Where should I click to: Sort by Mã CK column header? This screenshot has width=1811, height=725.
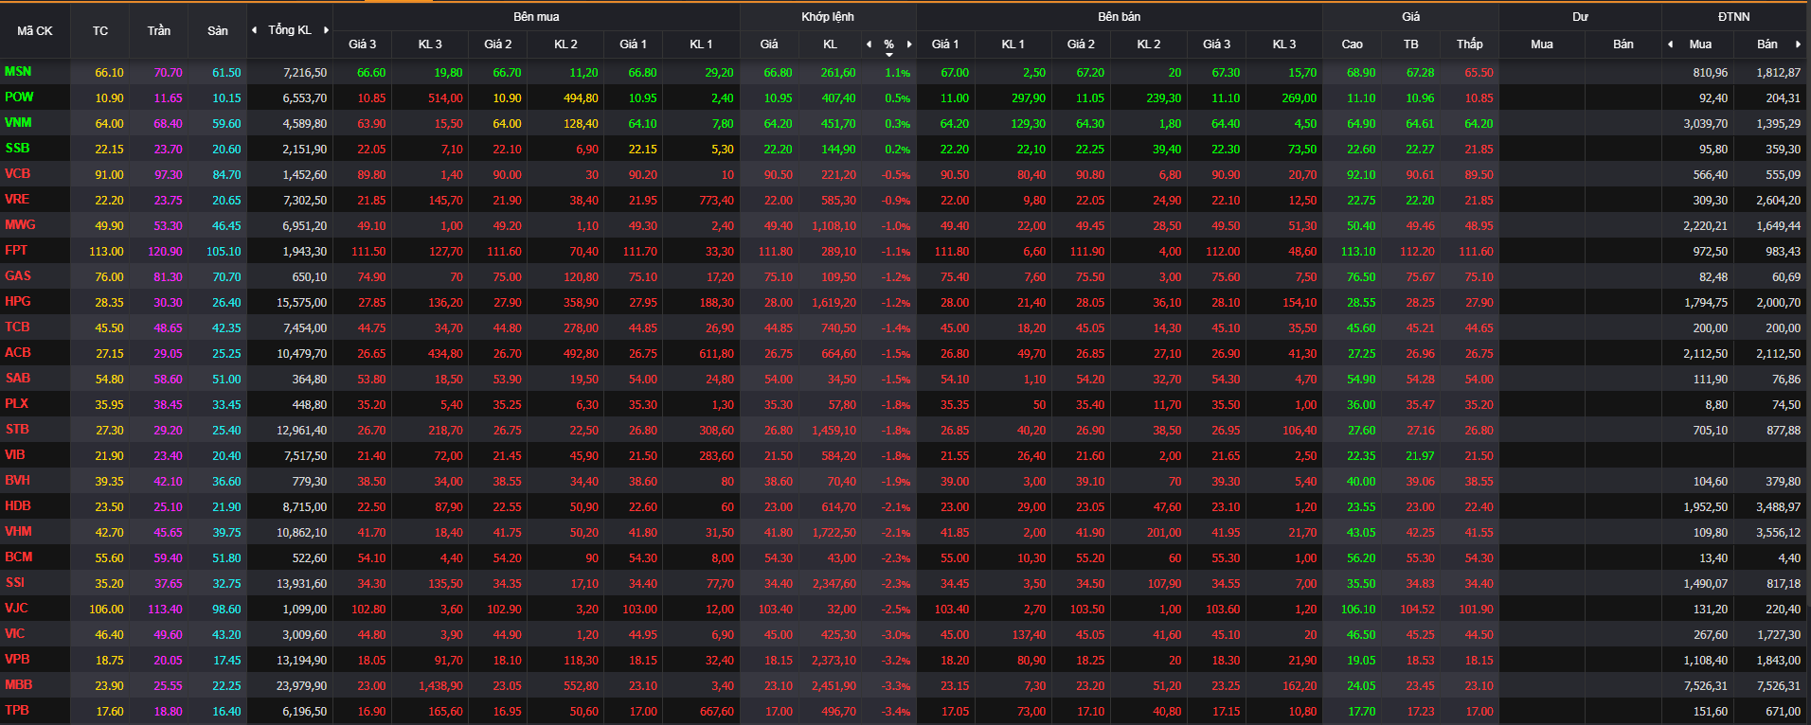[x=35, y=31]
